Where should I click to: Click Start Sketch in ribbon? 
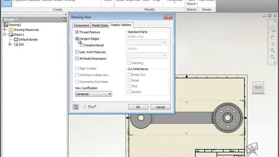pyautogui.click(x=191, y=3)
